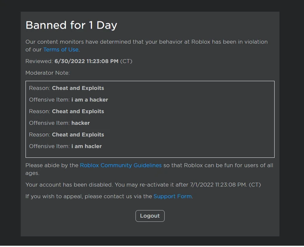Select the second "Cheat and Exploits" reason line
Screen dimensions: 304x247
78,111
